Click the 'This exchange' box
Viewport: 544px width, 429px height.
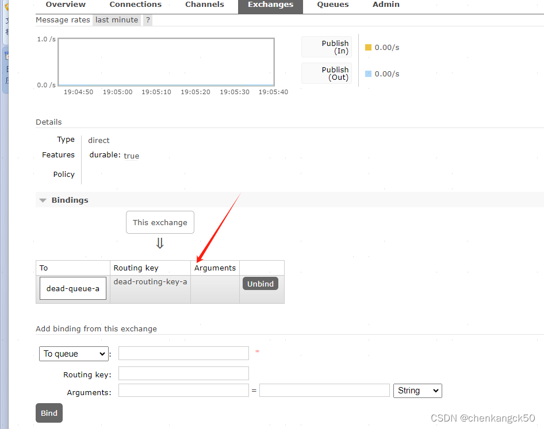pyautogui.click(x=160, y=222)
